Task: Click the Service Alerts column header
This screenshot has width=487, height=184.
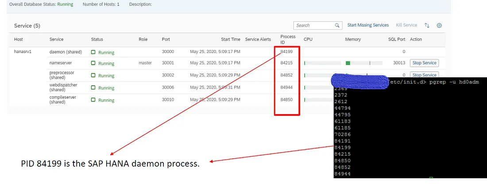Action: point(258,39)
